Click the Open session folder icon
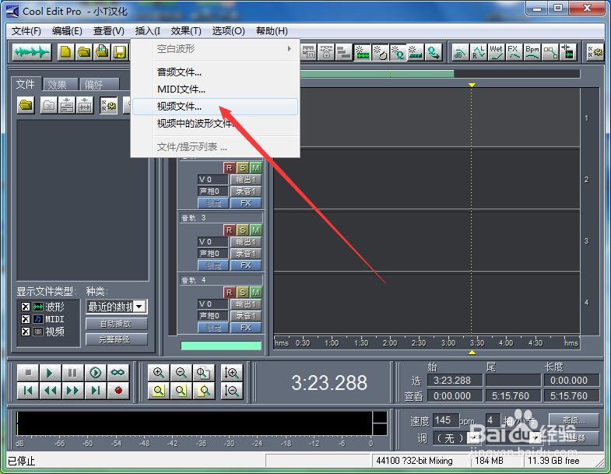The width and height of the screenshot is (611, 474). coord(84,52)
